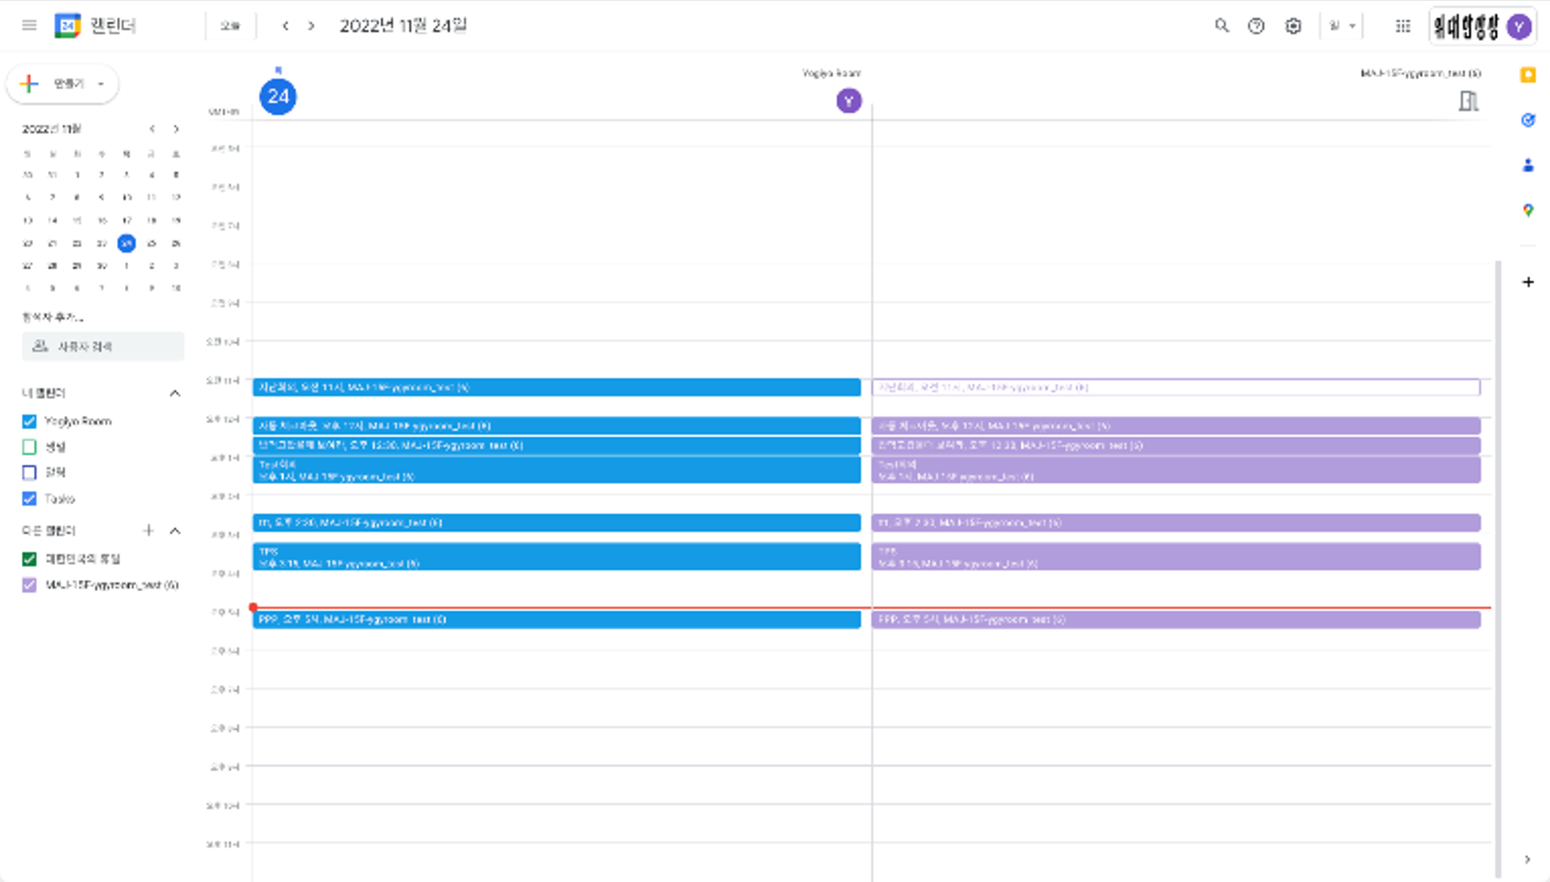This screenshot has width=1550, height=882.
Task: Go to the previous day arrow
Action: (285, 26)
